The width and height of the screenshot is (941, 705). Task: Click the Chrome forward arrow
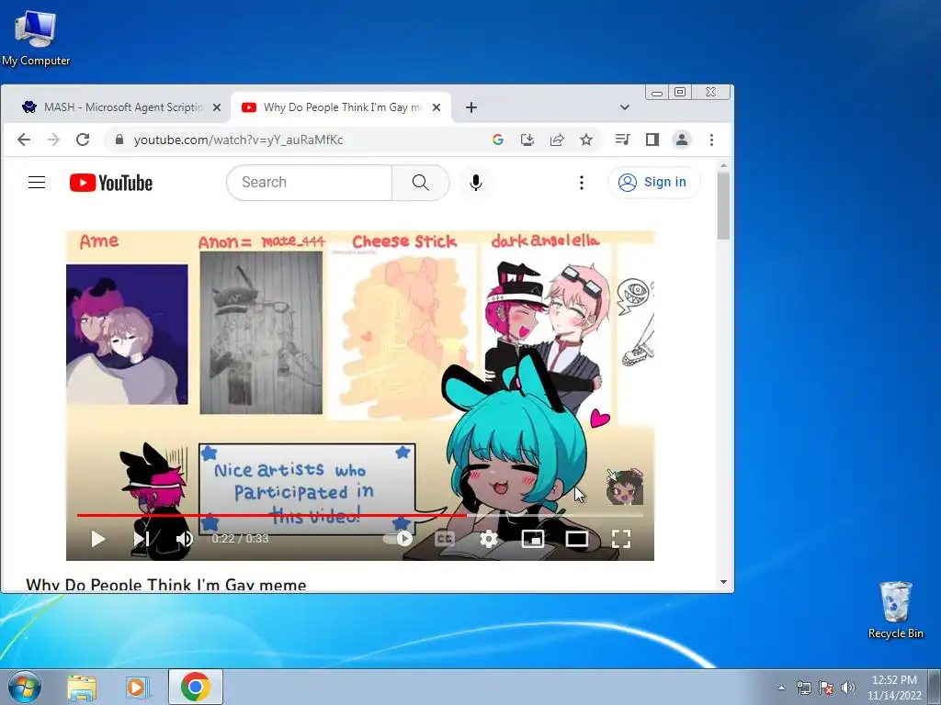53,140
